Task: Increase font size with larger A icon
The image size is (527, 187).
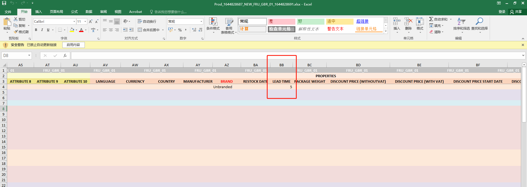Action: point(91,21)
